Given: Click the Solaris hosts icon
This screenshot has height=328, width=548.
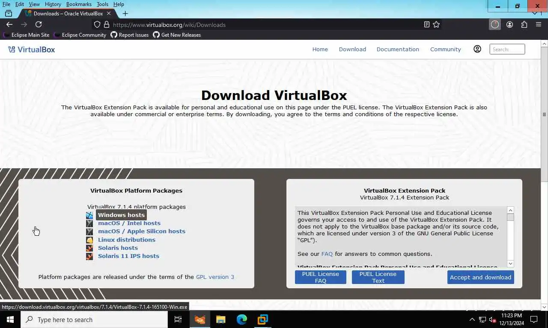Looking at the screenshot, I should [x=89, y=248].
